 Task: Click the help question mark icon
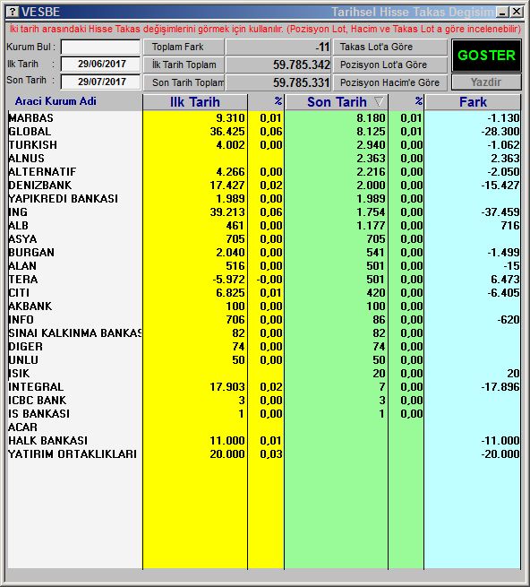pos(13,12)
